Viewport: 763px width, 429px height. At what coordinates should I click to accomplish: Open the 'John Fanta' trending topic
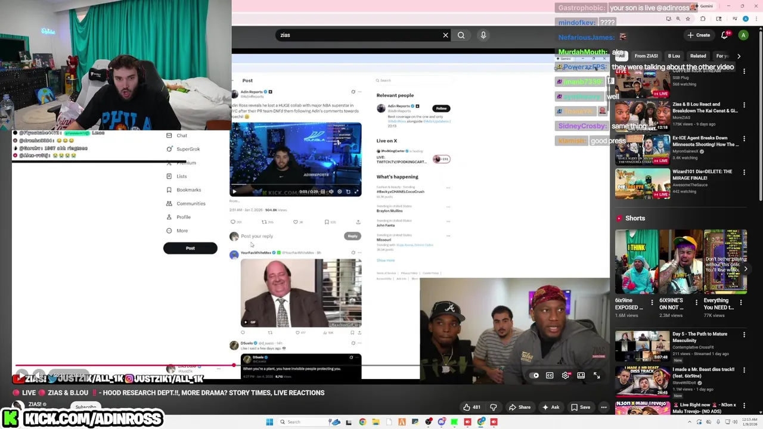click(386, 225)
